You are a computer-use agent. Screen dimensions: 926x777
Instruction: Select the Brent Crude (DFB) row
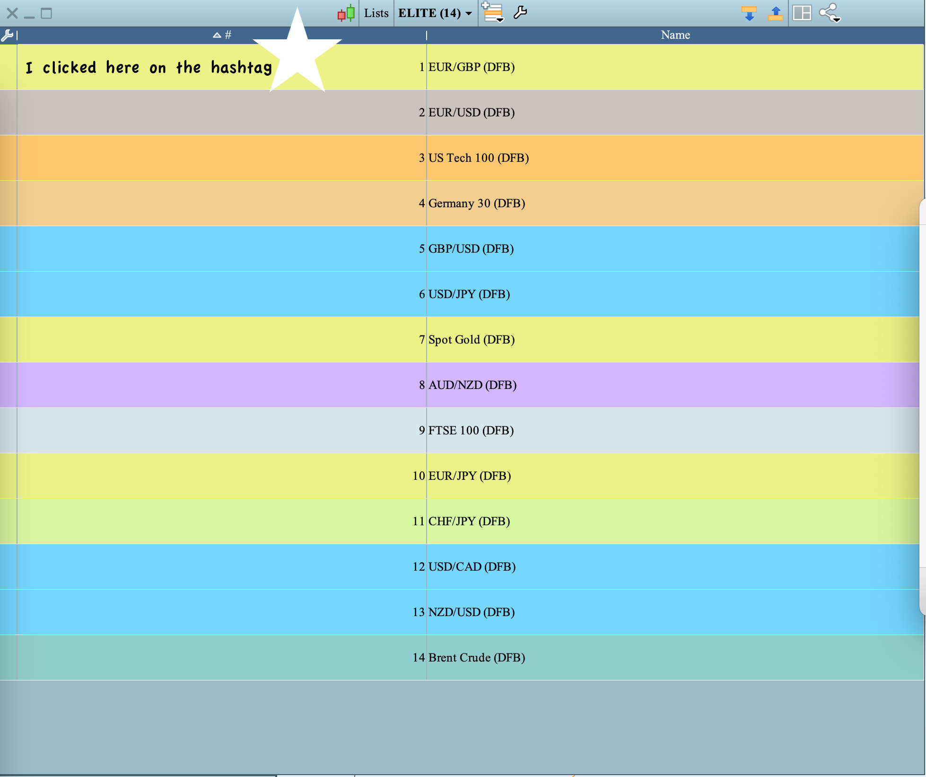[476, 658]
